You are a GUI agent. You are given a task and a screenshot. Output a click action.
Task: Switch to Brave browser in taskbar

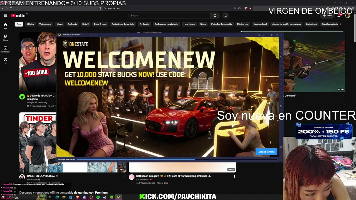pos(78,197)
